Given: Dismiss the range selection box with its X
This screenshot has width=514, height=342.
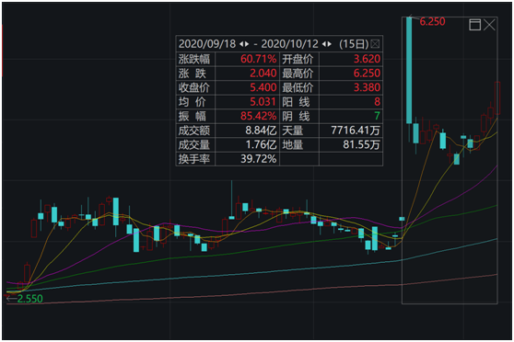Looking at the screenshot, I should (489, 25).
